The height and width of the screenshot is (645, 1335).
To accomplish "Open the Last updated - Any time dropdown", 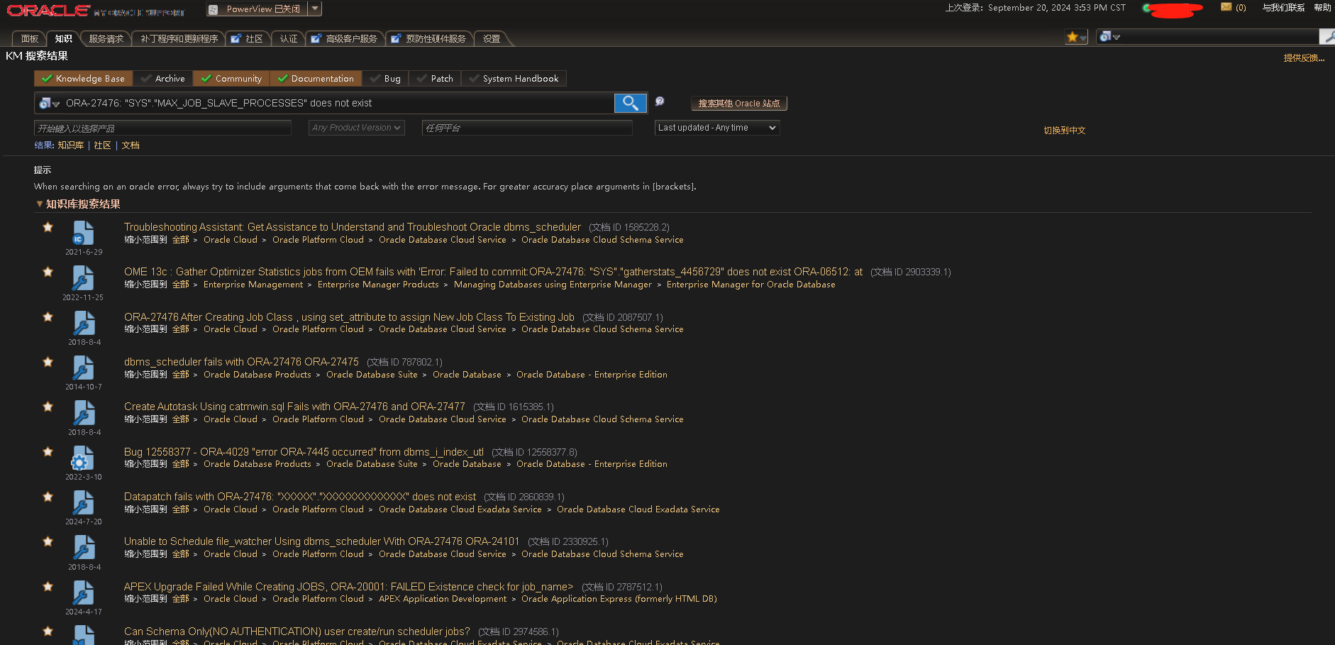I will [716, 128].
